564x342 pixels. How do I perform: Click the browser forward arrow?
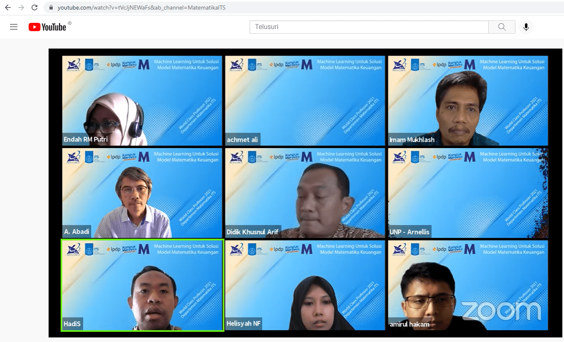[x=21, y=7]
